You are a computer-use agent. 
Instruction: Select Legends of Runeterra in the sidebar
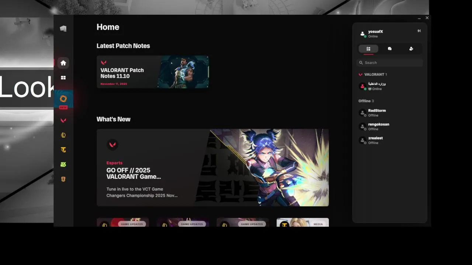(63, 179)
